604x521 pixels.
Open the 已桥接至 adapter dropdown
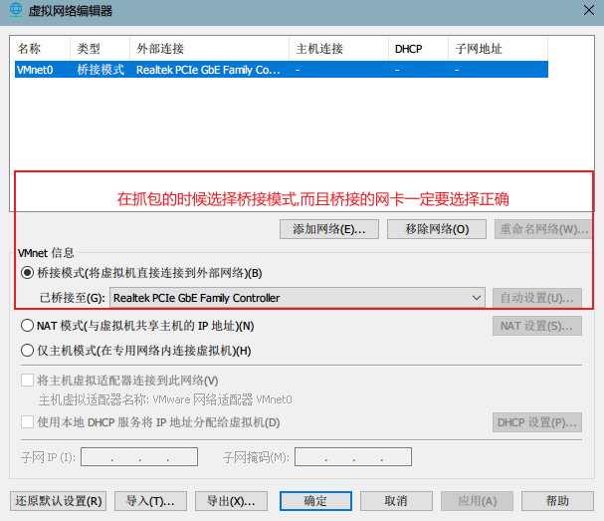(298, 298)
